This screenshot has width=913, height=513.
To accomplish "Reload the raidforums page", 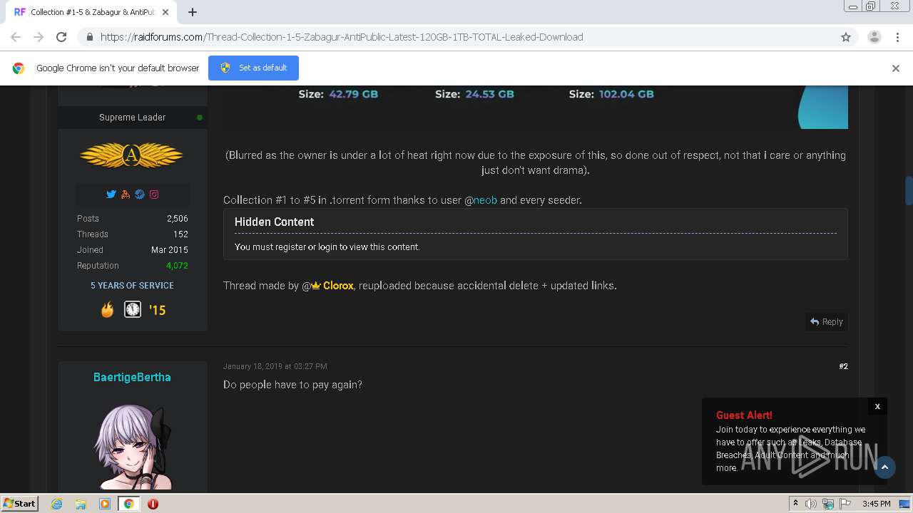I will (61, 37).
